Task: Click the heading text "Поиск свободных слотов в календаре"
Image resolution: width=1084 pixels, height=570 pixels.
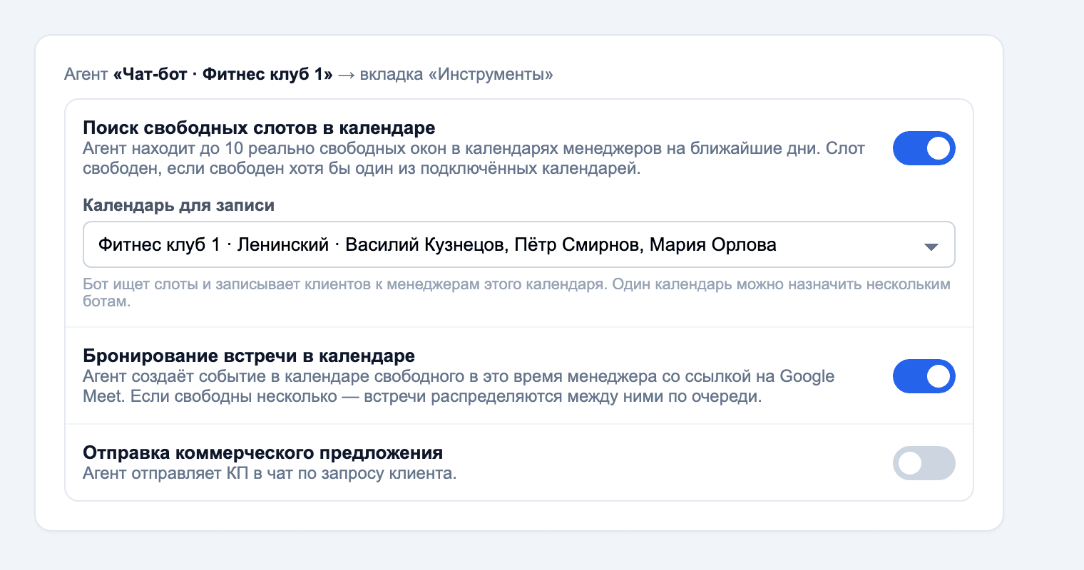Action: tap(259, 128)
